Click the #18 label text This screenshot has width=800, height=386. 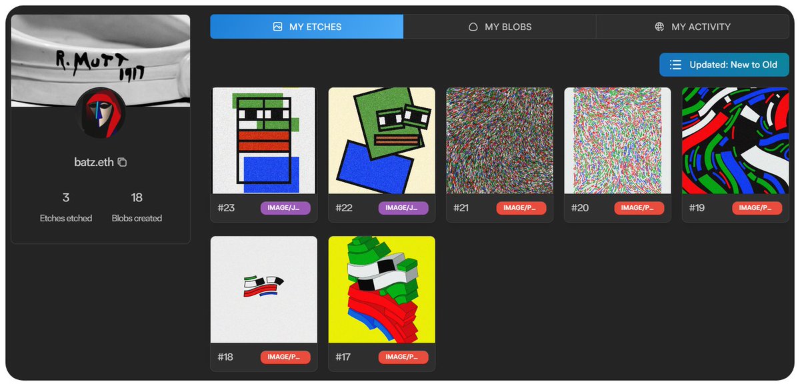(x=226, y=357)
